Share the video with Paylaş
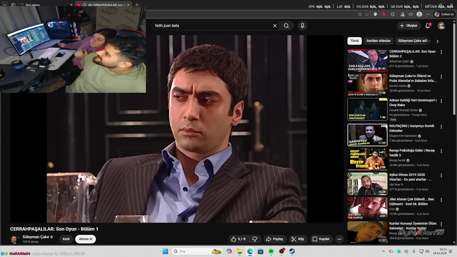 point(275,239)
